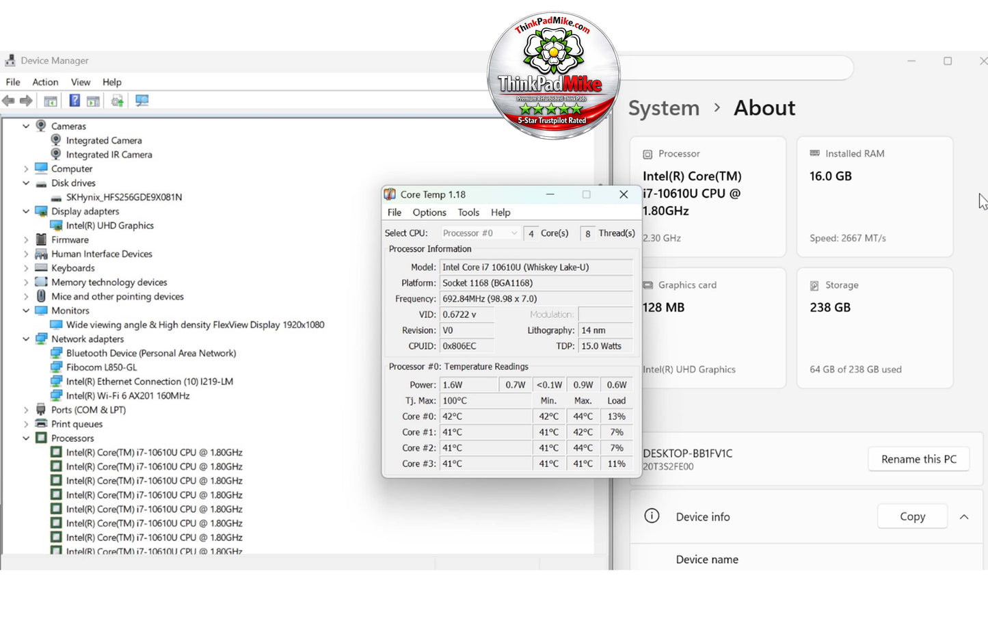Screen dimensions: 988x621
Task: Click the Installed RAM icon in Settings
Action: click(x=814, y=153)
